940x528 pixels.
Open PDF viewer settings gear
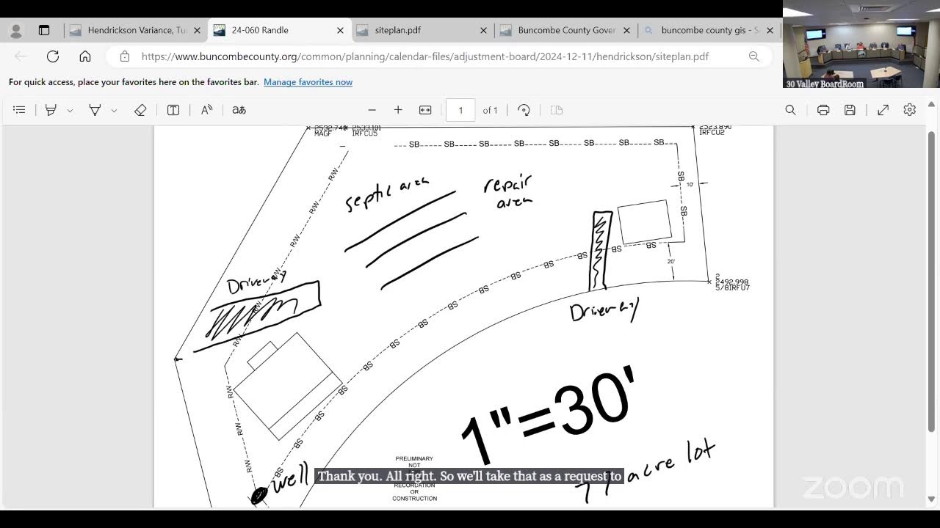(910, 110)
